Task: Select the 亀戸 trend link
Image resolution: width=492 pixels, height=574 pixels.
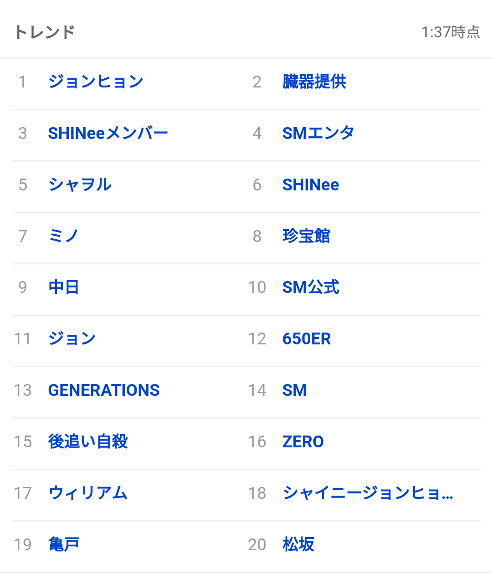Action: click(x=64, y=545)
